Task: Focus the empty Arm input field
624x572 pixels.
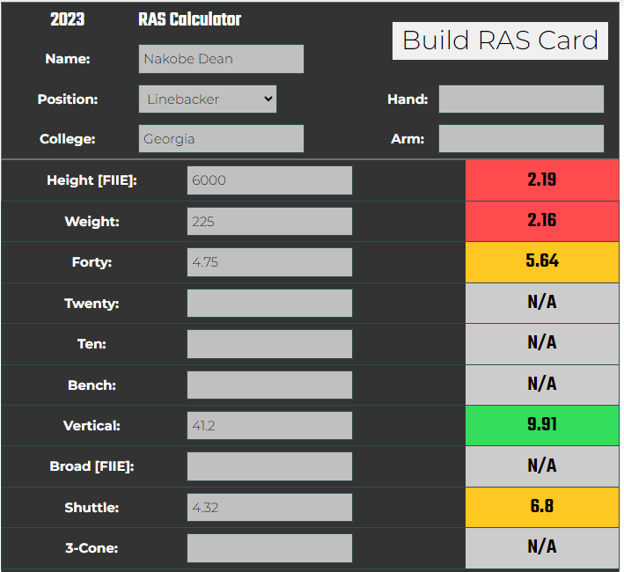Action: pyautogui.click(x=521, y=139)
